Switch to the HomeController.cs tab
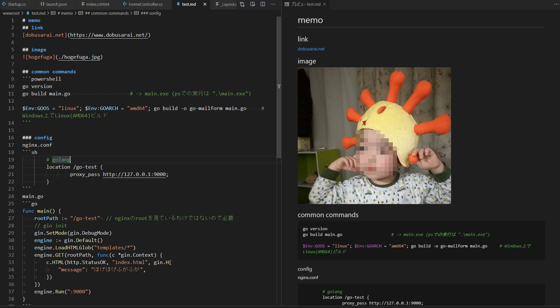560x308 pixels. (145, 4)
